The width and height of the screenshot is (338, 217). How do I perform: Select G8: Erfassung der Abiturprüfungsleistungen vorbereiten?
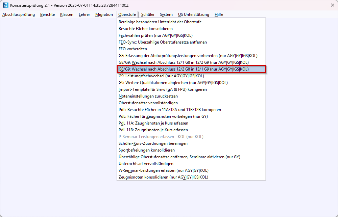[x=191, y=56]
